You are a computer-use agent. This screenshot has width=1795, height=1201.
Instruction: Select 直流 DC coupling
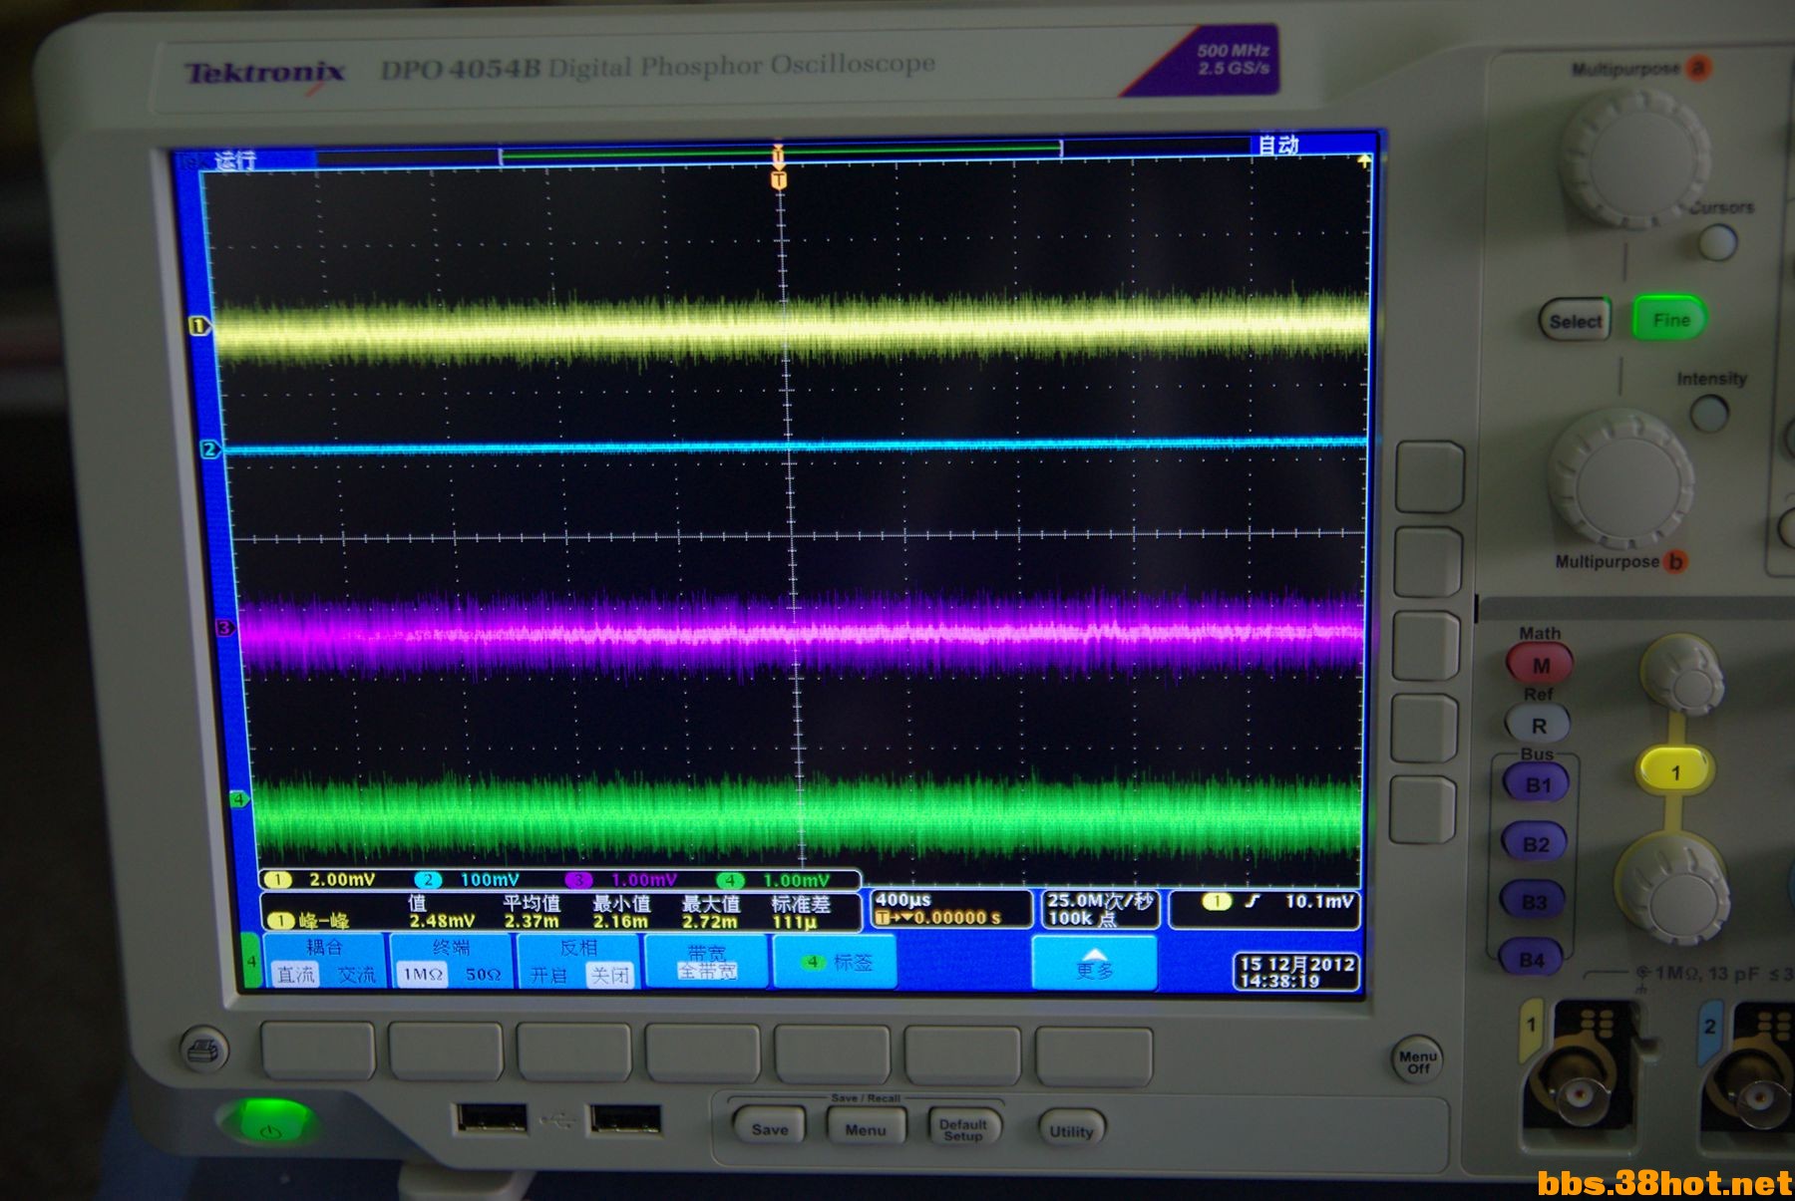click(x=295, y=975)
